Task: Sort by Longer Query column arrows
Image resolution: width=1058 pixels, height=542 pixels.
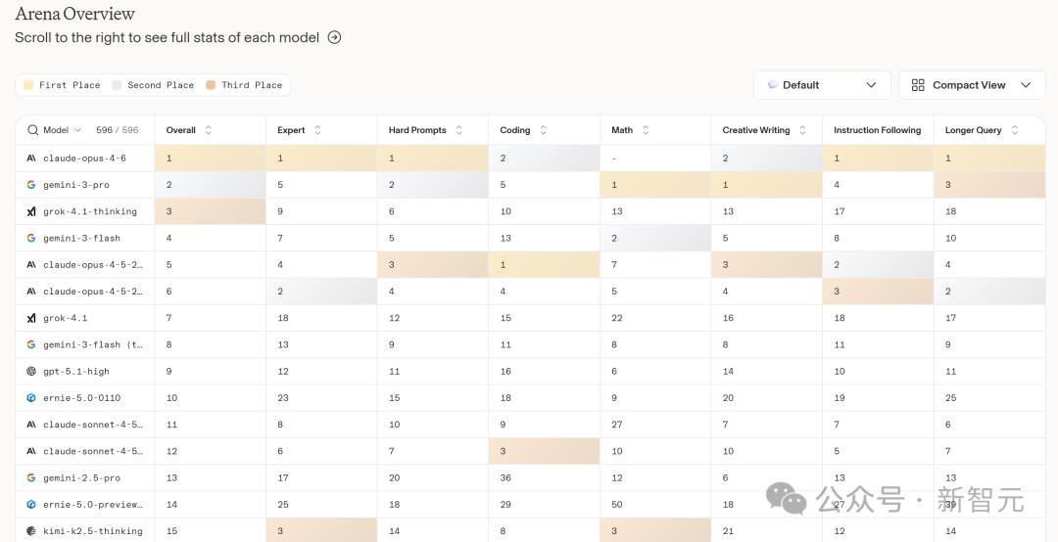Action: [1015, 130]
